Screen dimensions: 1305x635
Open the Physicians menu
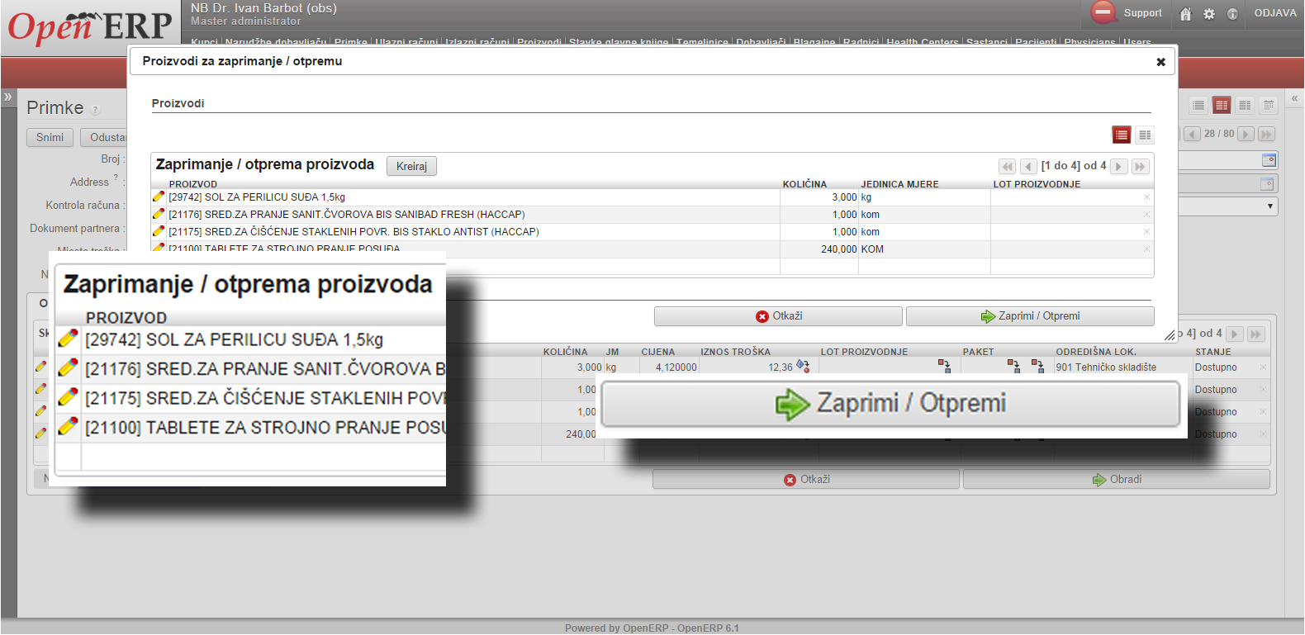(x=1090, y=42)
